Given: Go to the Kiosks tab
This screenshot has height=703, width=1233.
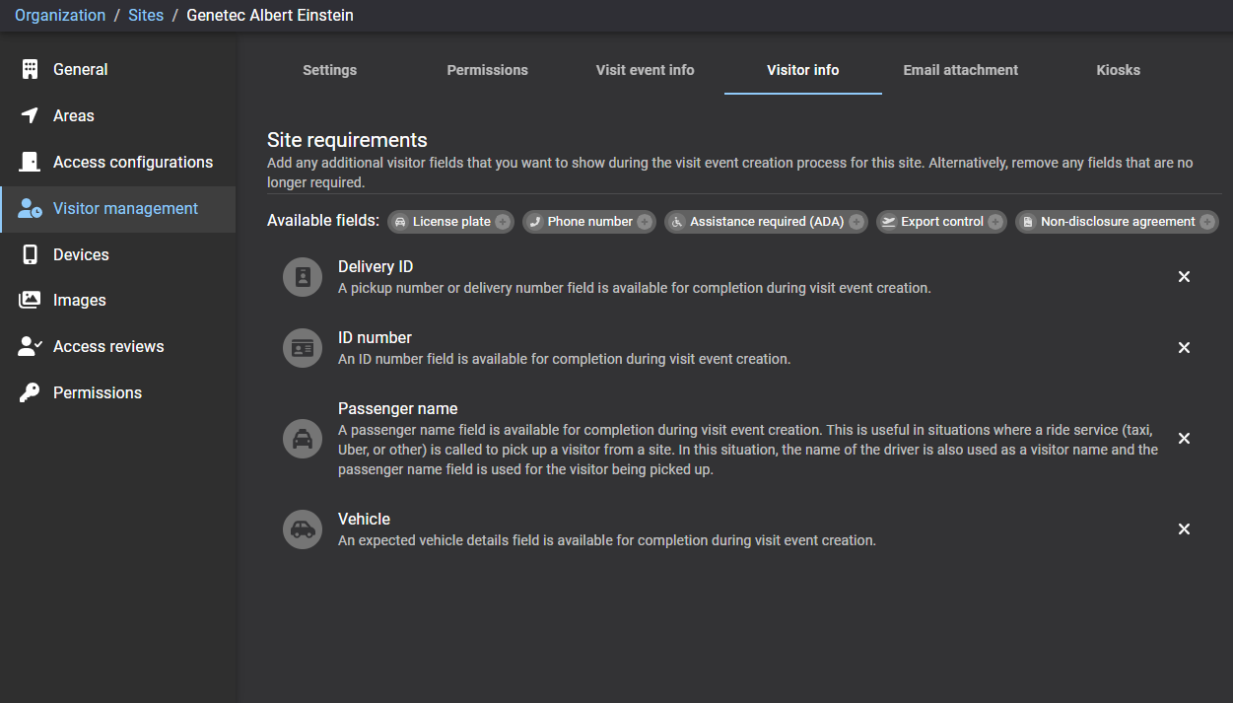Looking at the screenshot, I should (1118, 70).
